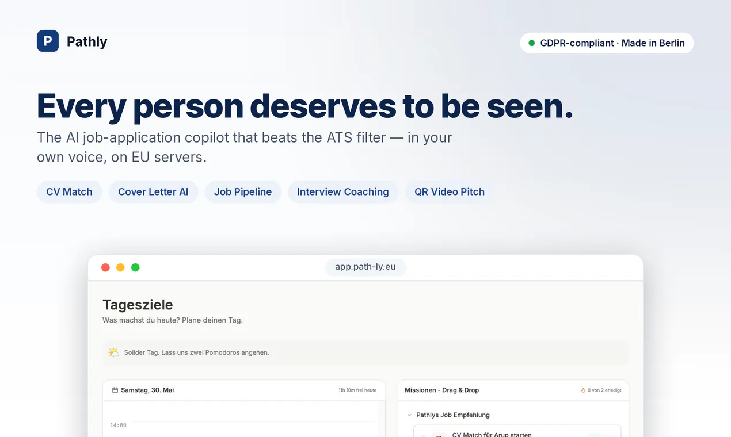Select the QR Video Pitch pill
This screenshot has width=731, height=437.
pyautogui.click(x=450, y=192)
